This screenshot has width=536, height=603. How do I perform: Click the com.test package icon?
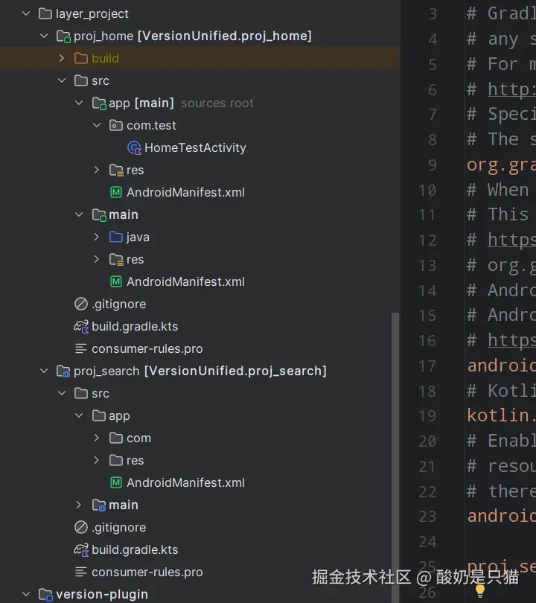tap(115, 125)
